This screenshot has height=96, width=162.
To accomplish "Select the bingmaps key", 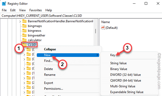I will point(35,26).
